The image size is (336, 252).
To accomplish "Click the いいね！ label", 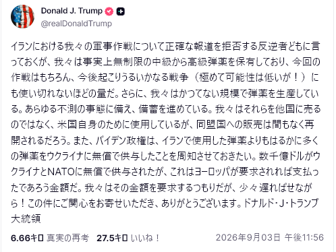I will (x=145, y=238).
